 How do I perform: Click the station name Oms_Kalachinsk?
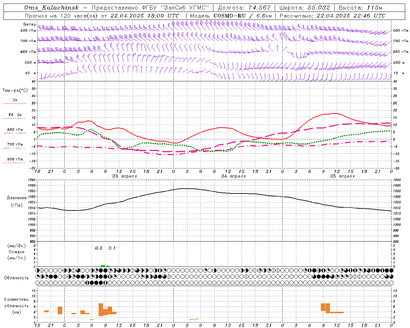click(52, 8)
